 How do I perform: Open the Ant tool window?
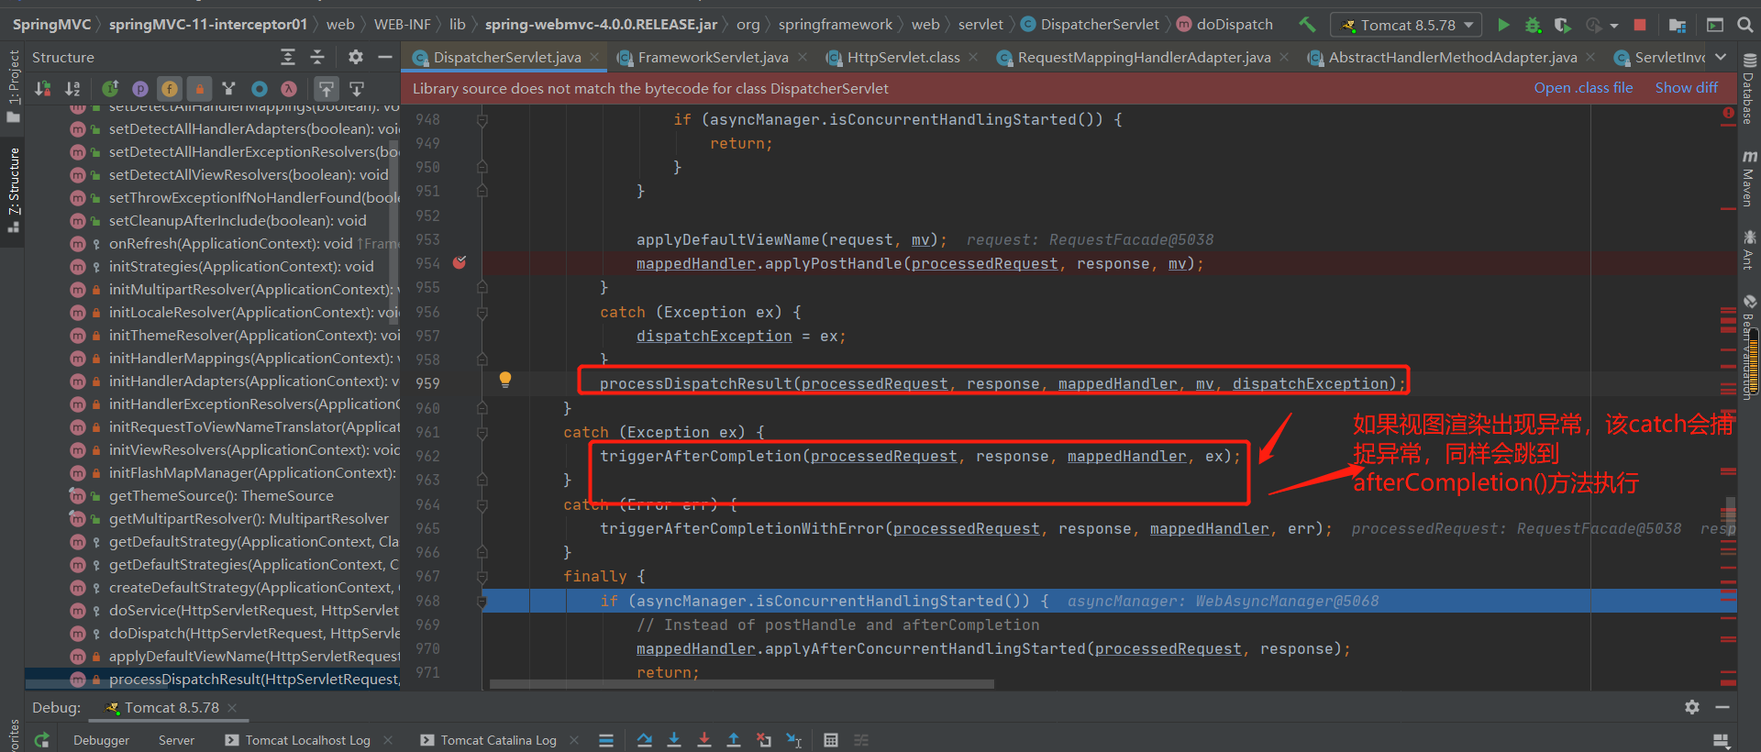[x=1749, y=249]
